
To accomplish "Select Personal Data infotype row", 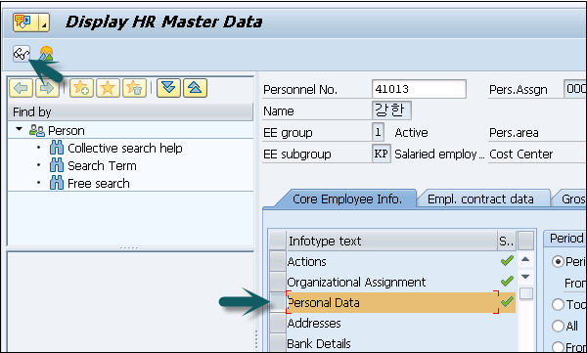I will (392, 302).
